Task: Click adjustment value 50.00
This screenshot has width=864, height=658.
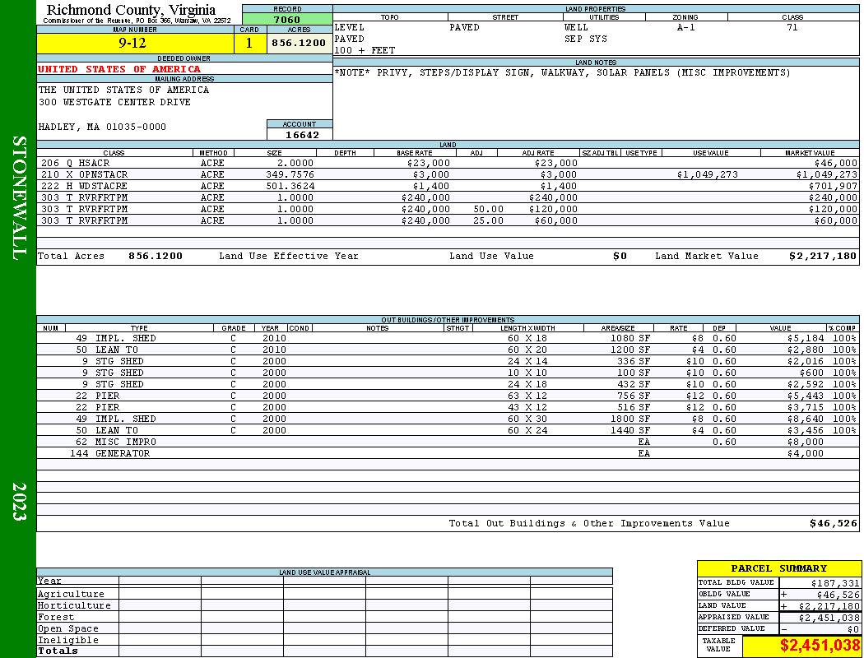Action: coord(488,209)
